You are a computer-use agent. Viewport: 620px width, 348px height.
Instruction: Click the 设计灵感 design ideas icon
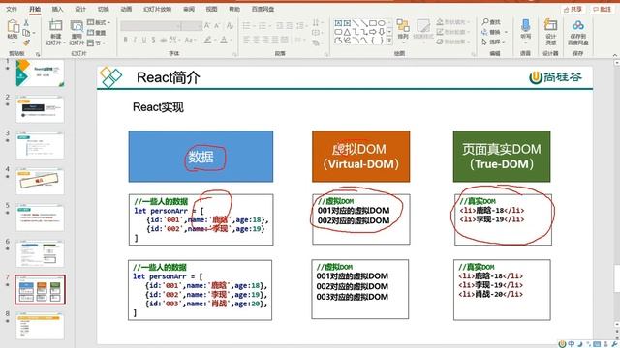tap(550, 25)
